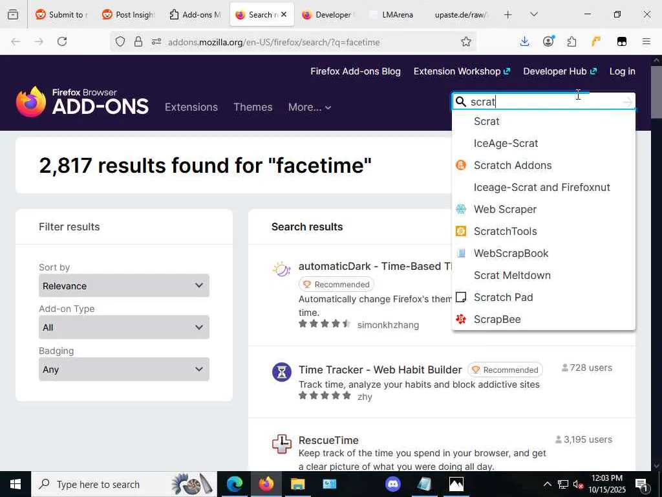Select ScratchTools suggestion
This screenshot has height=497, width=662.
pyautogui.click(x=543, y=231)
